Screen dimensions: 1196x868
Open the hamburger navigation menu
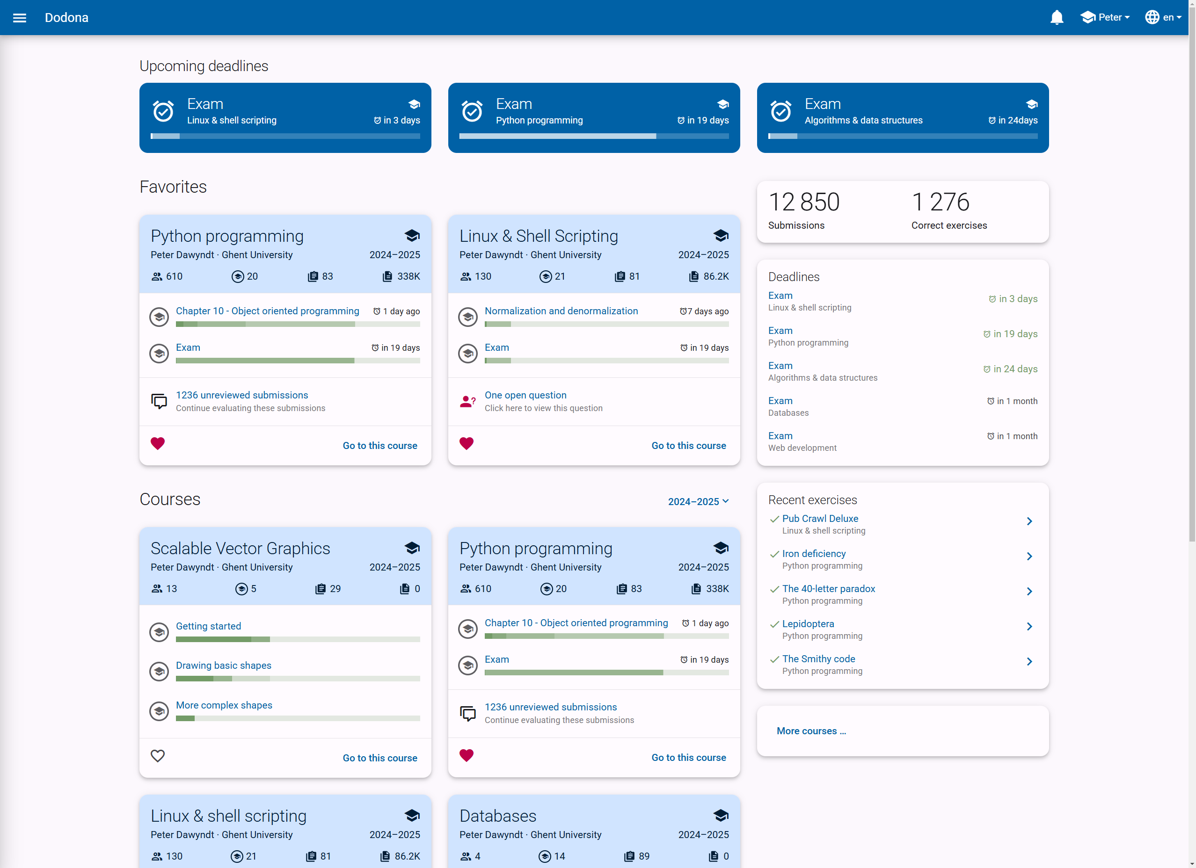tap(20, 18)
